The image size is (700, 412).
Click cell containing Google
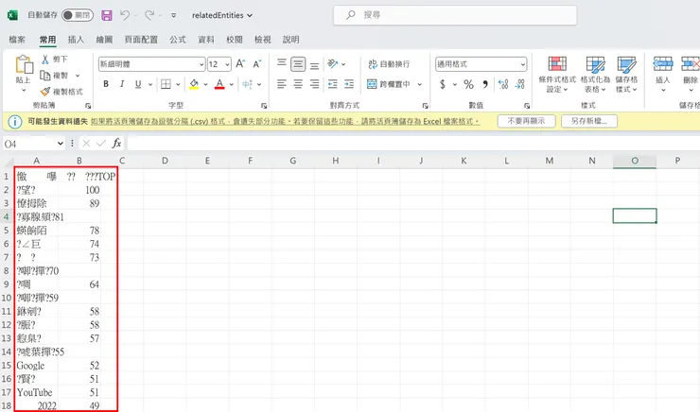[x=37, y=365]
